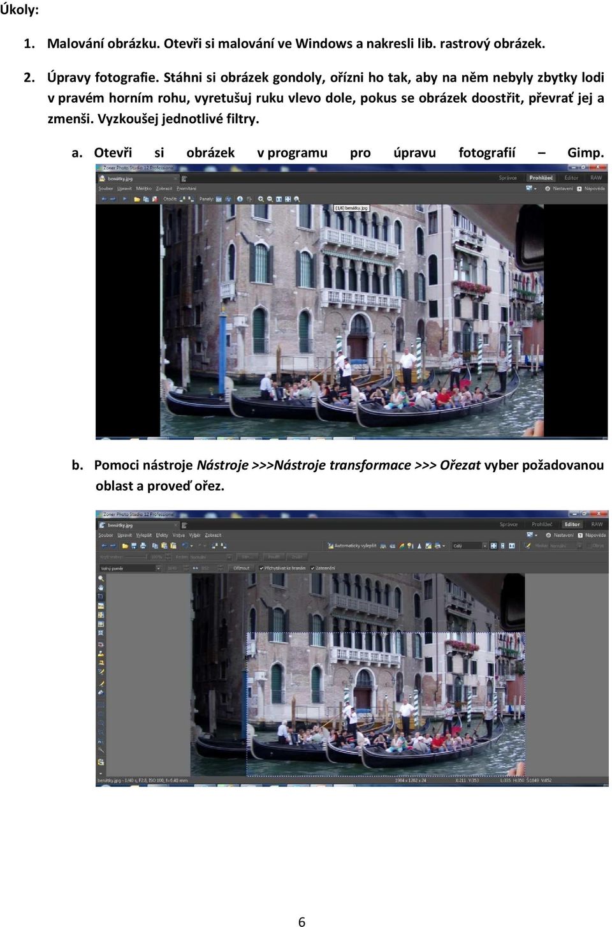The width and height of the screenshot is (612, 927).
Task: Open the Promítání menu in viewer window
Action: click(x=186, y=189)
